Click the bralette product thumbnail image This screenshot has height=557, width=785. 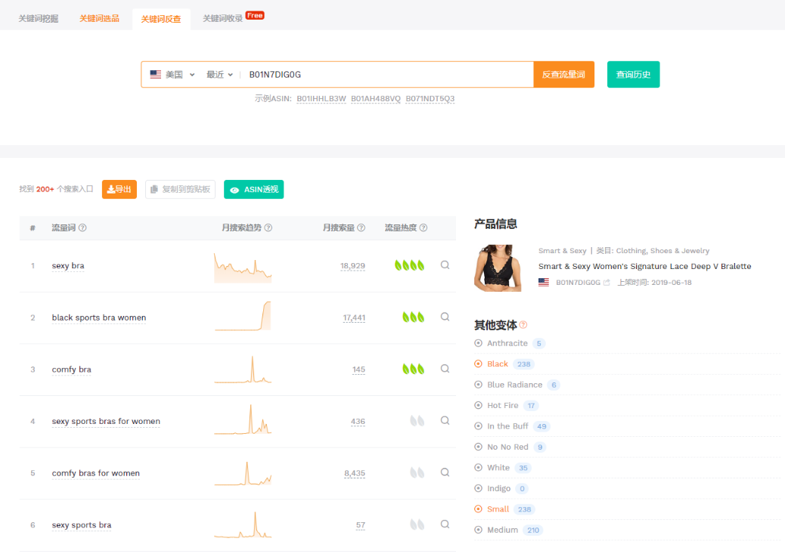498,268
